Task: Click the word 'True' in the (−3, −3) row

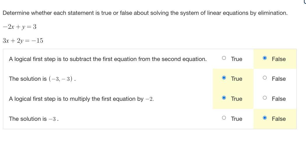Action: click(x=237, y=79)
